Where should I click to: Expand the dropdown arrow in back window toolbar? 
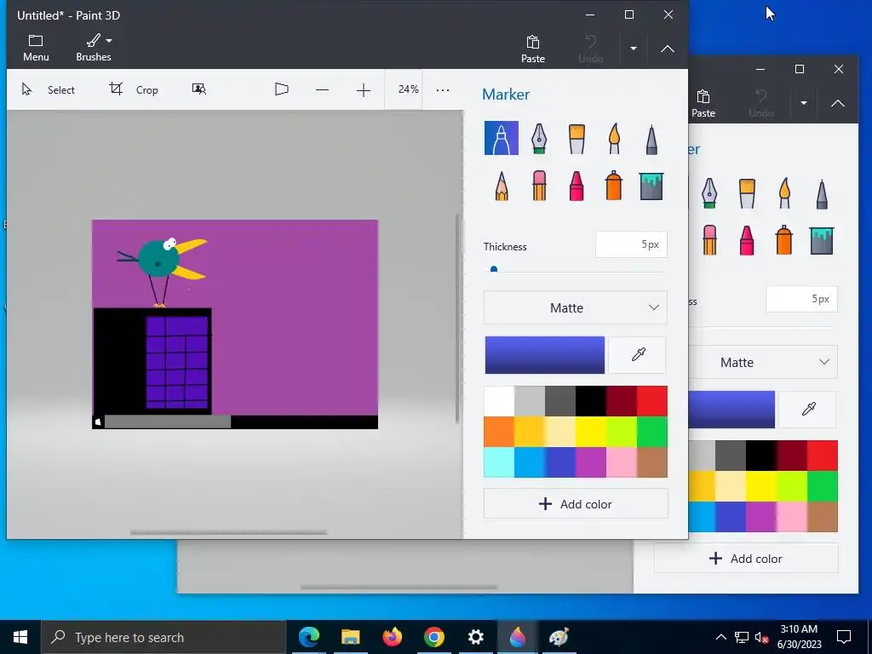(x=804, y=103)
